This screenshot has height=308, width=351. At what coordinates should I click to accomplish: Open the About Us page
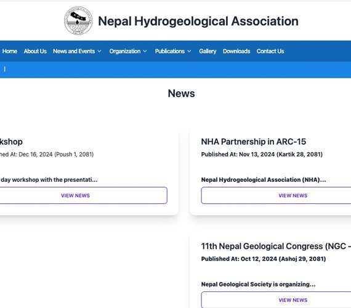tap(35, 51)
